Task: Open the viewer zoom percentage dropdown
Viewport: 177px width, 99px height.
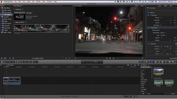Action: 137,6
